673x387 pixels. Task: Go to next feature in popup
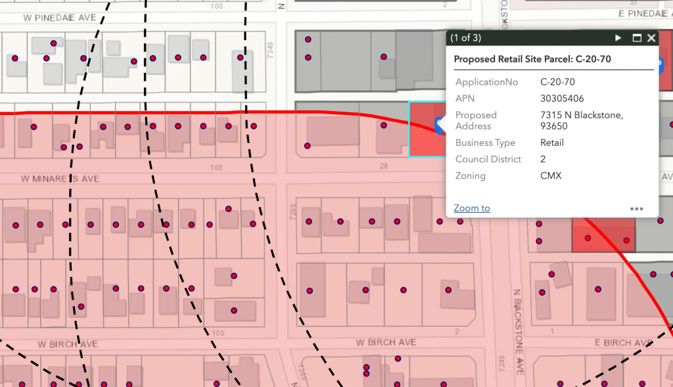(x=618, y=38)
